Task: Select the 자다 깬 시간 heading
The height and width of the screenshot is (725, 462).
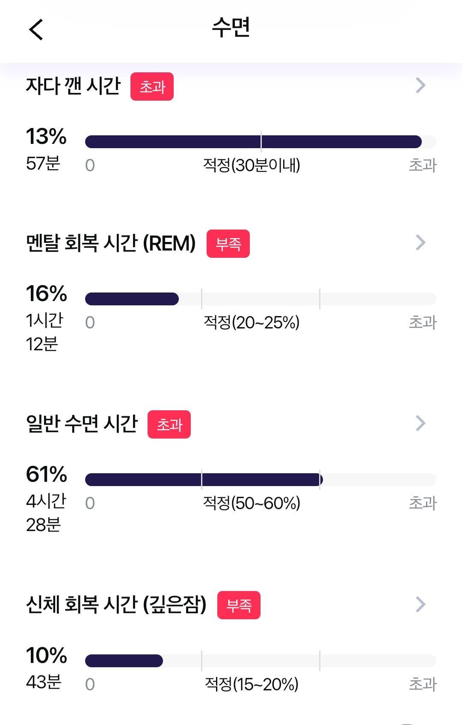Action: (x=73, y=86)
